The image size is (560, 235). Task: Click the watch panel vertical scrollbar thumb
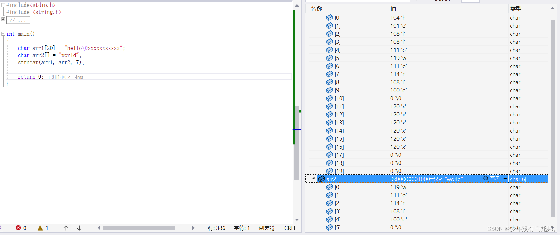point(553,118)
